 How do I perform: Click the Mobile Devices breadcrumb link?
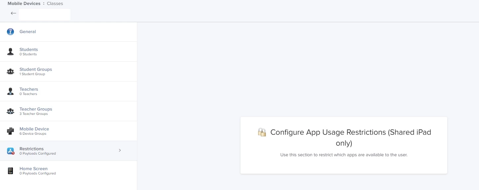coord(24,4)
